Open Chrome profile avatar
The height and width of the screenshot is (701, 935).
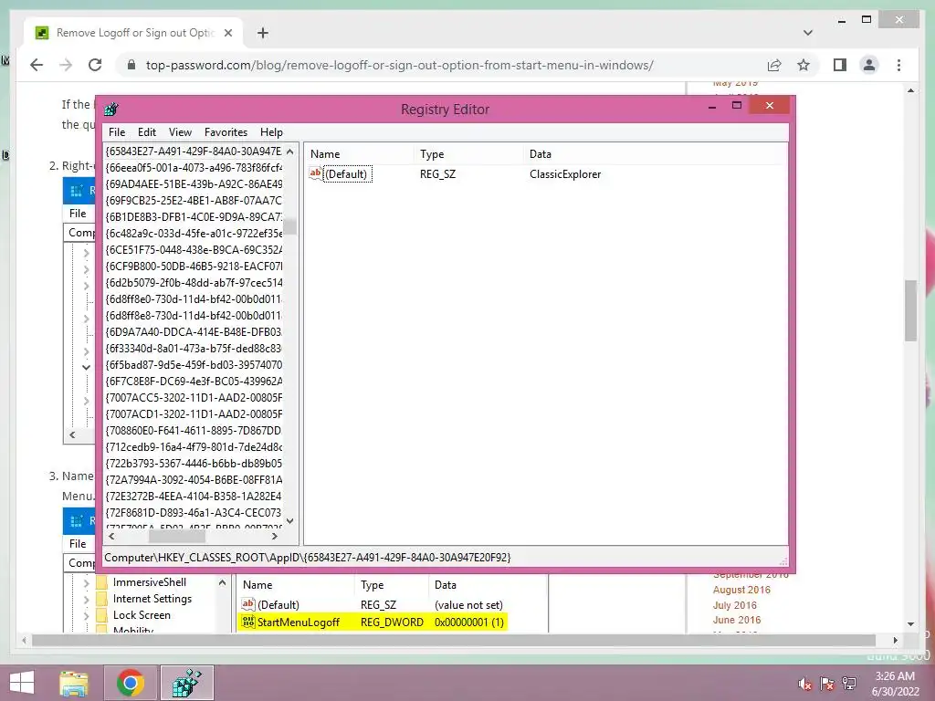coord(869,65)
